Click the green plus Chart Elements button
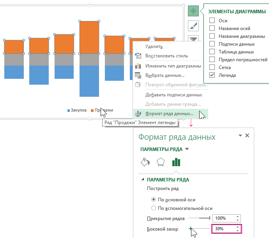This screenshot has width=269, height=238. tap(193, 11)
